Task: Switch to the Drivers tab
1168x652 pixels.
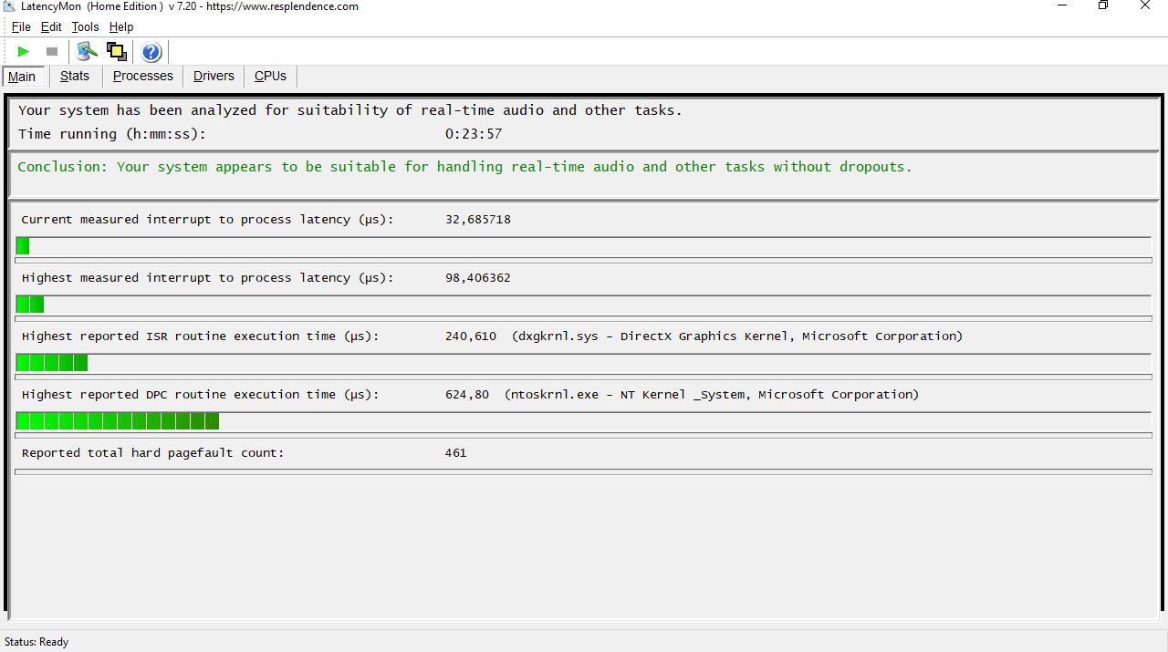Action: click(x=214, y=77)
